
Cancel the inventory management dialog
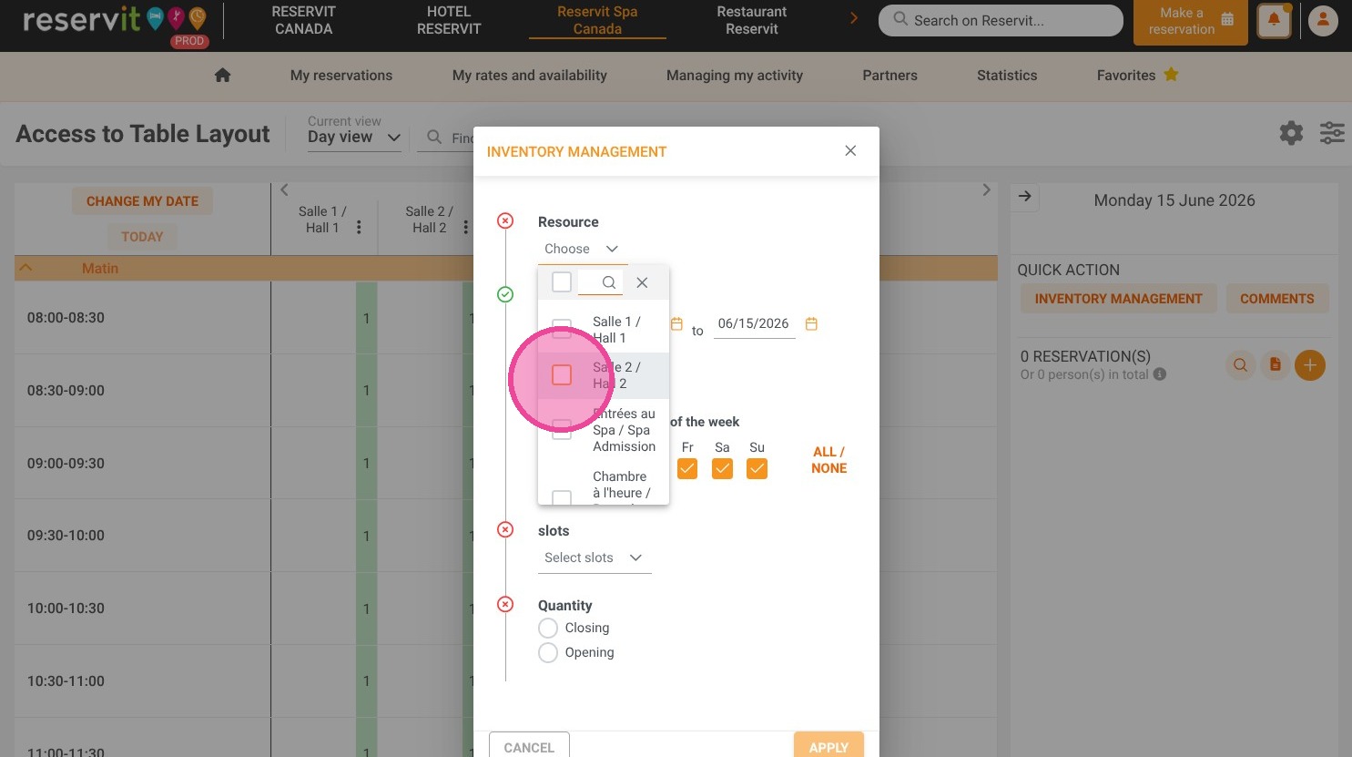(529, 746)
